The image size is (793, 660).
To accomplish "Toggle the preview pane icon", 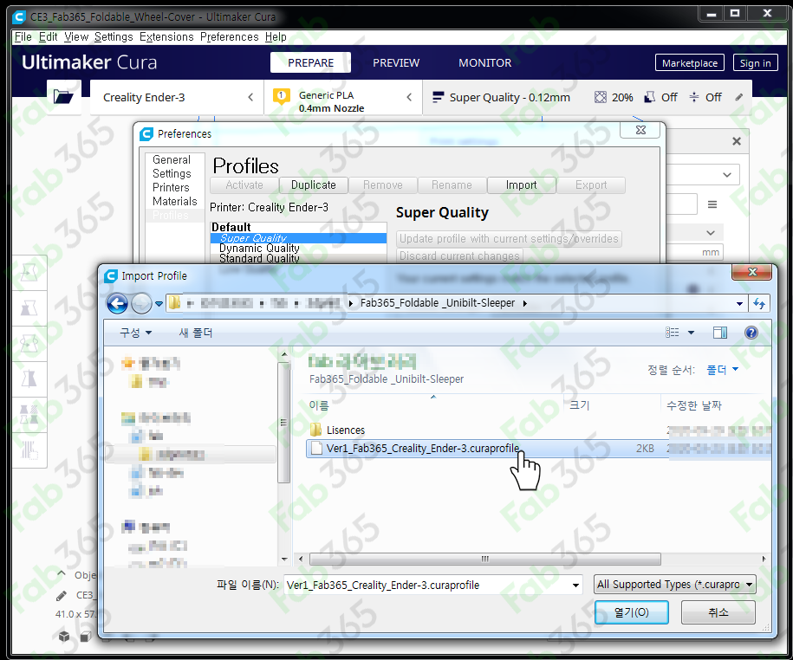I will point(719,333).
